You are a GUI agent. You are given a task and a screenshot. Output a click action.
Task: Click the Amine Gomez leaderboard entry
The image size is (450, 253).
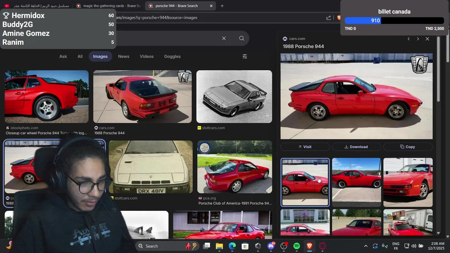click(58, 33)
